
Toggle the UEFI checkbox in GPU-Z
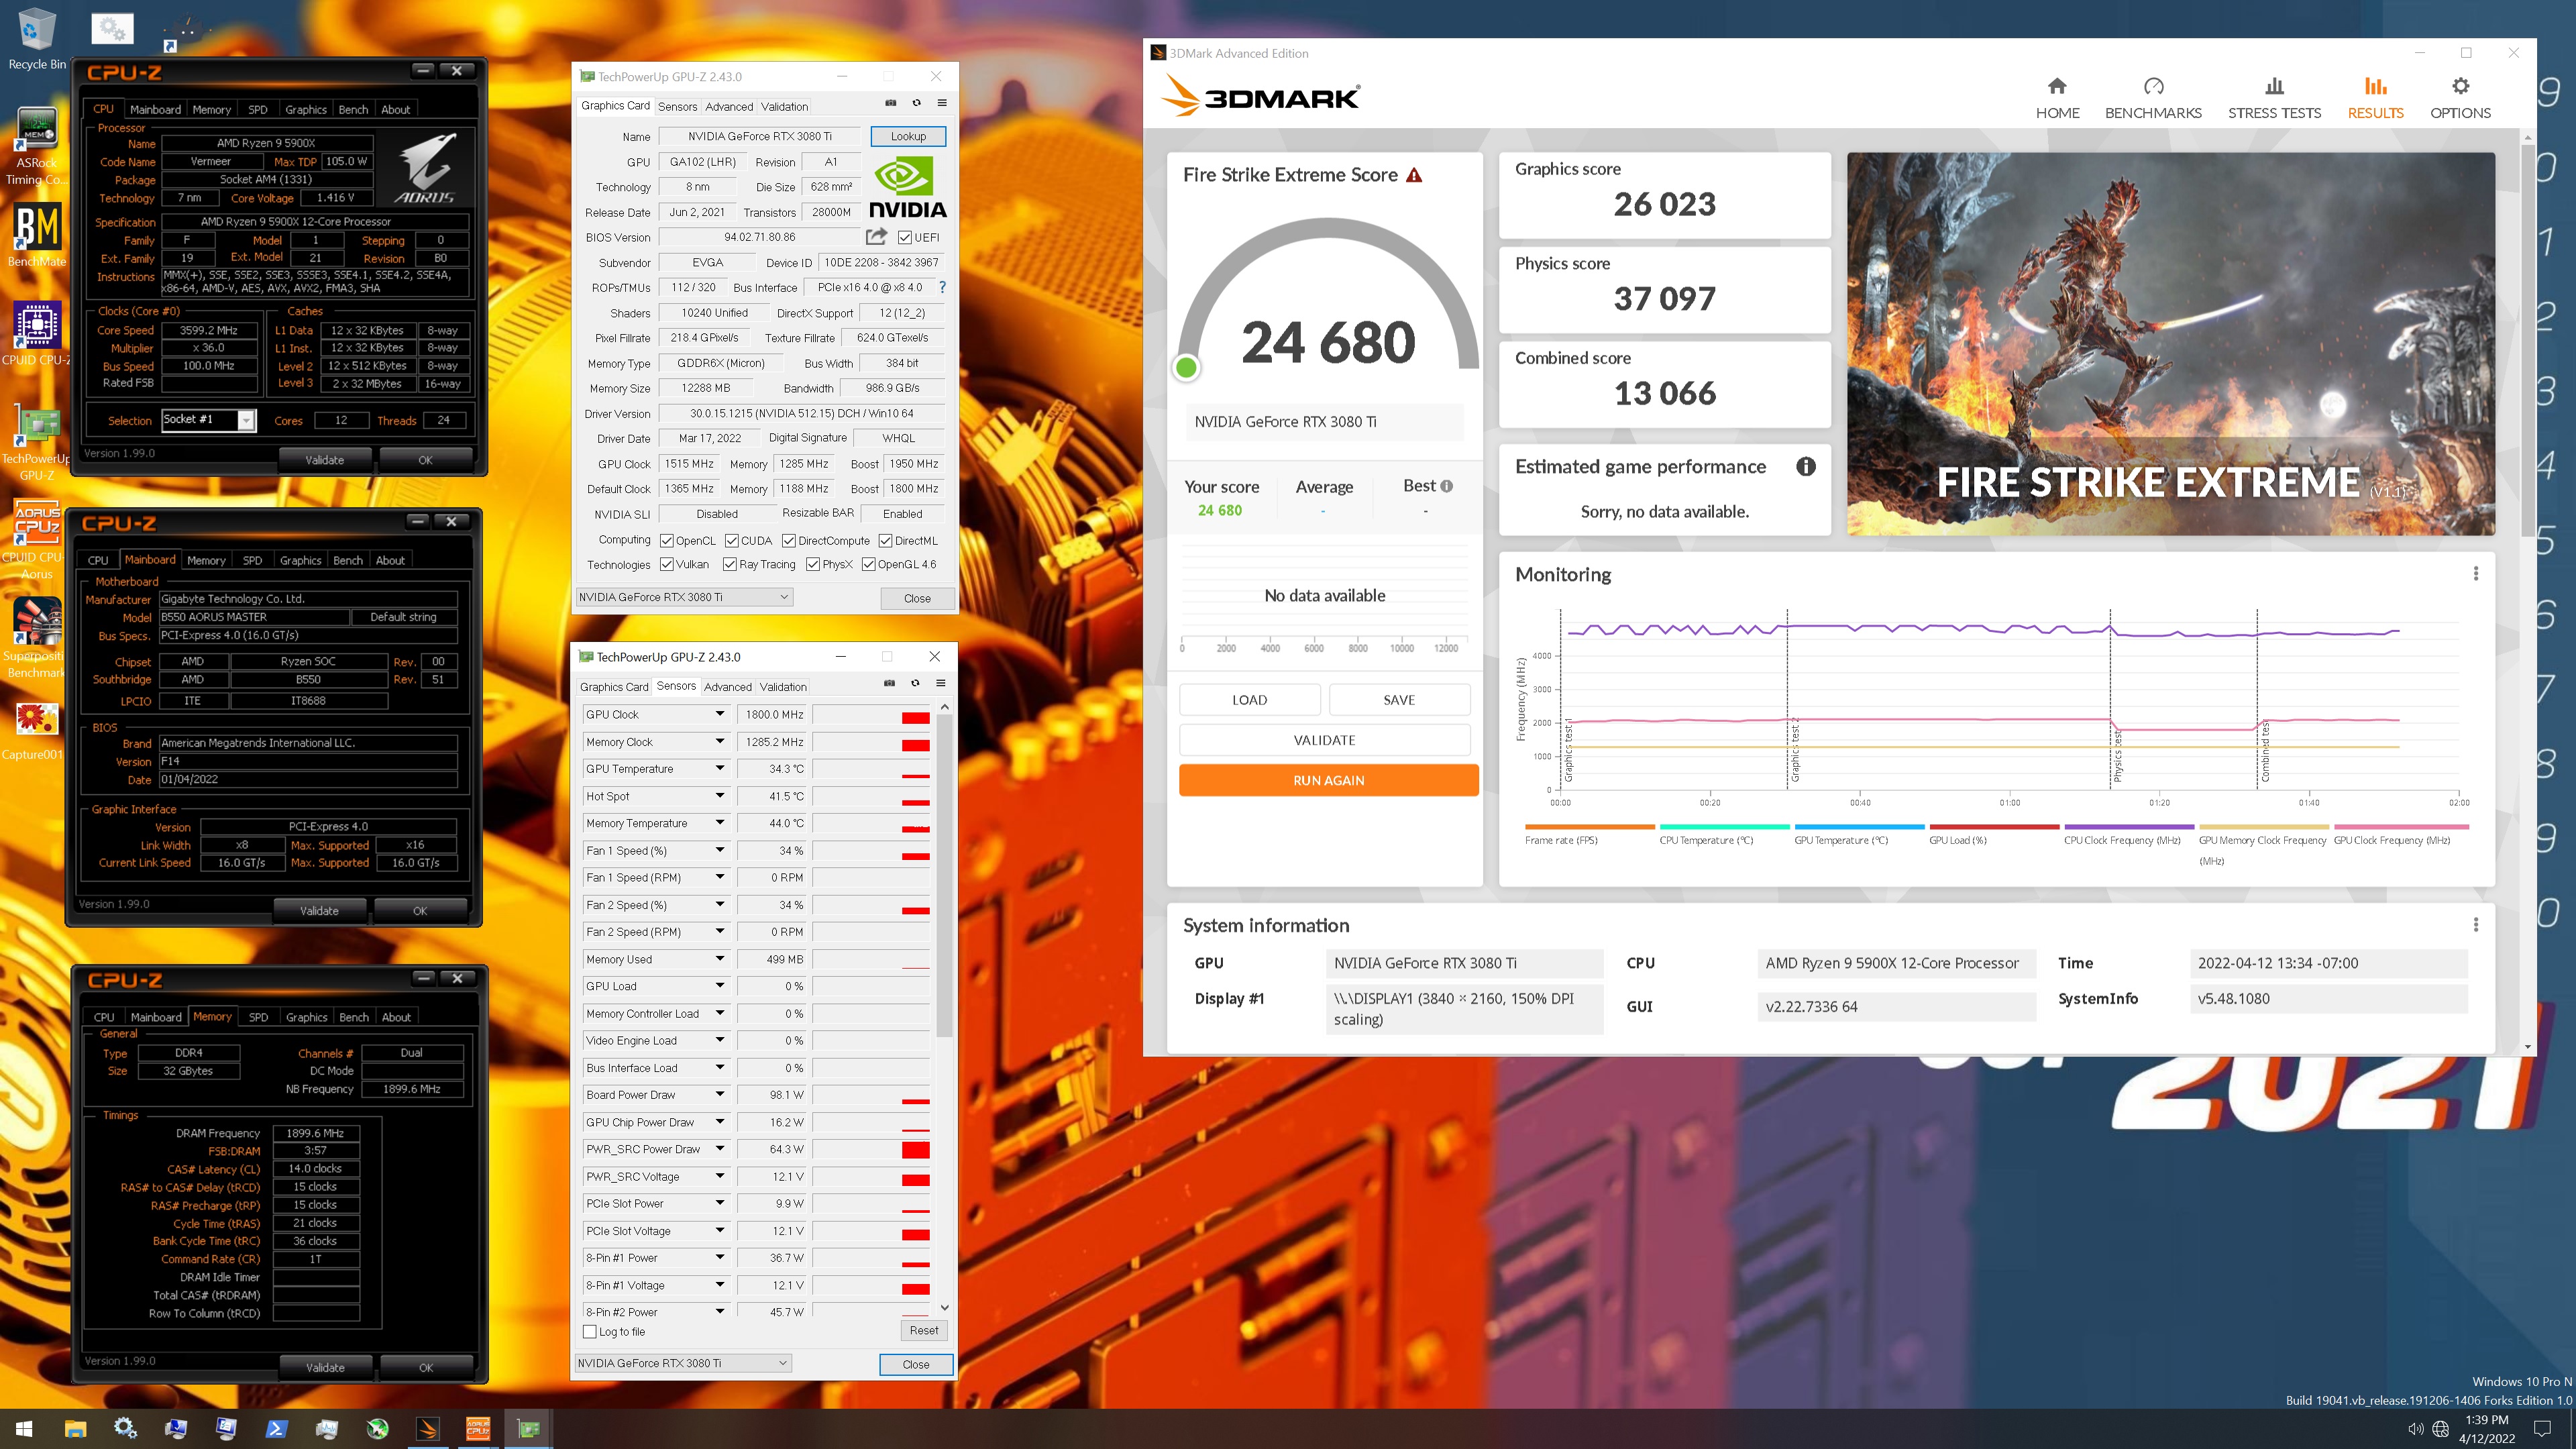tap(904, 238)
